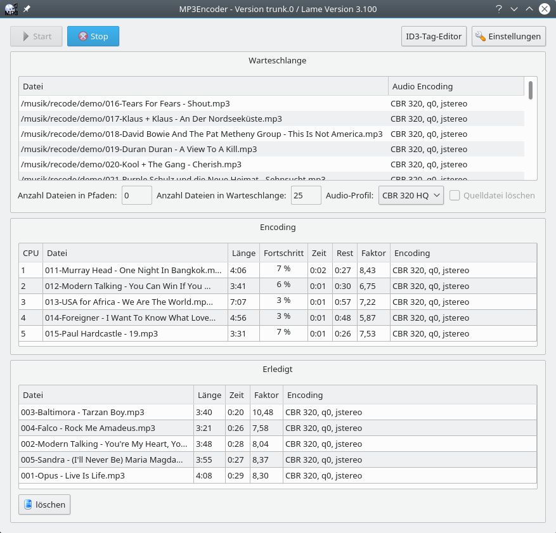Select 011-Murray Head One Night In Bangkok row
This screenshot has width=556, height=533.
(x=278, y=270)
